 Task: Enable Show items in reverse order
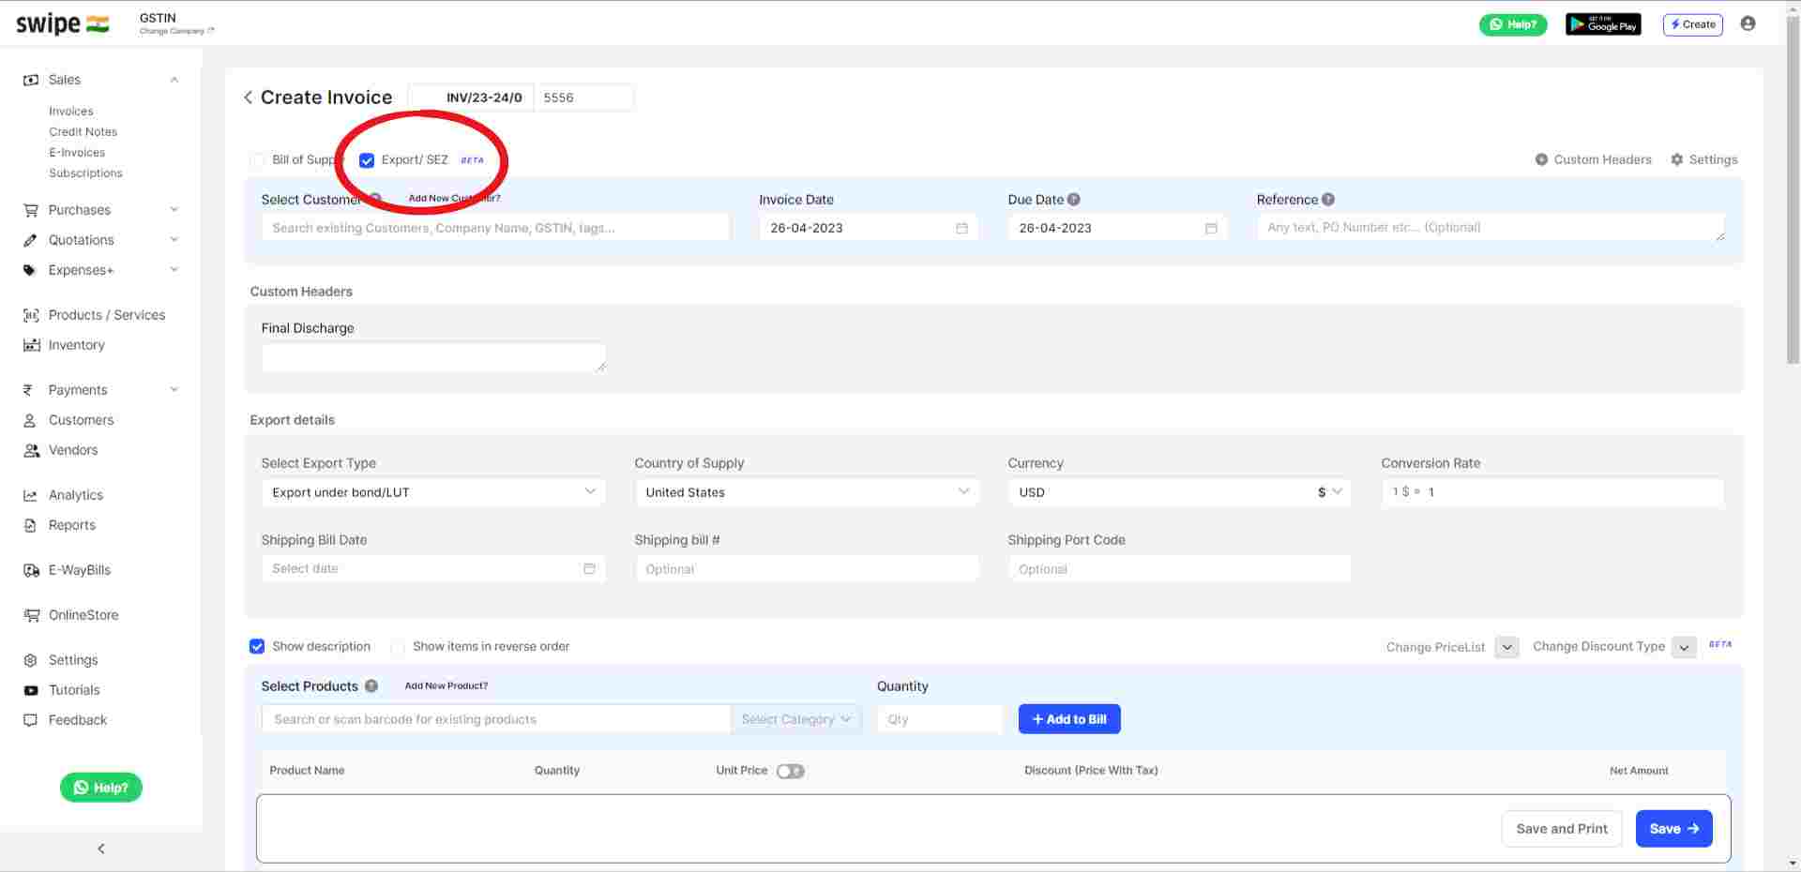click(398, 647)
